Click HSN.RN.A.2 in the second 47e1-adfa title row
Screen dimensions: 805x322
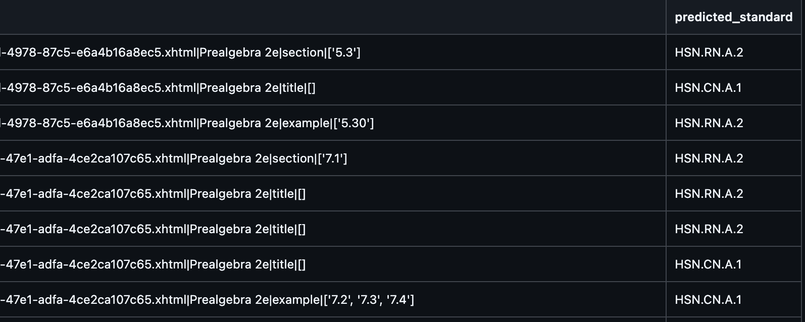[x=709, y=229]
